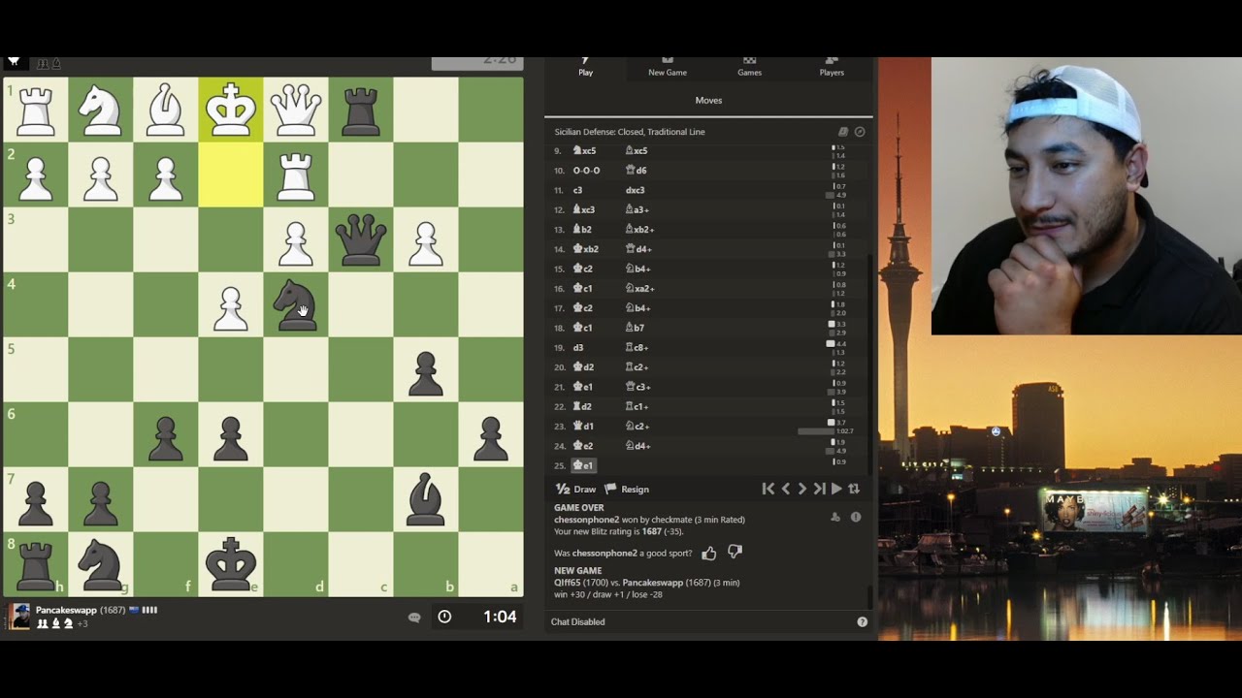Select move 10 O-O-O in move list
Screen dimensions: 1242x698
(x=587, y=171)
